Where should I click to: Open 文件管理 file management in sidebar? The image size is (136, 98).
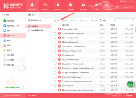[x=8, y=60]
